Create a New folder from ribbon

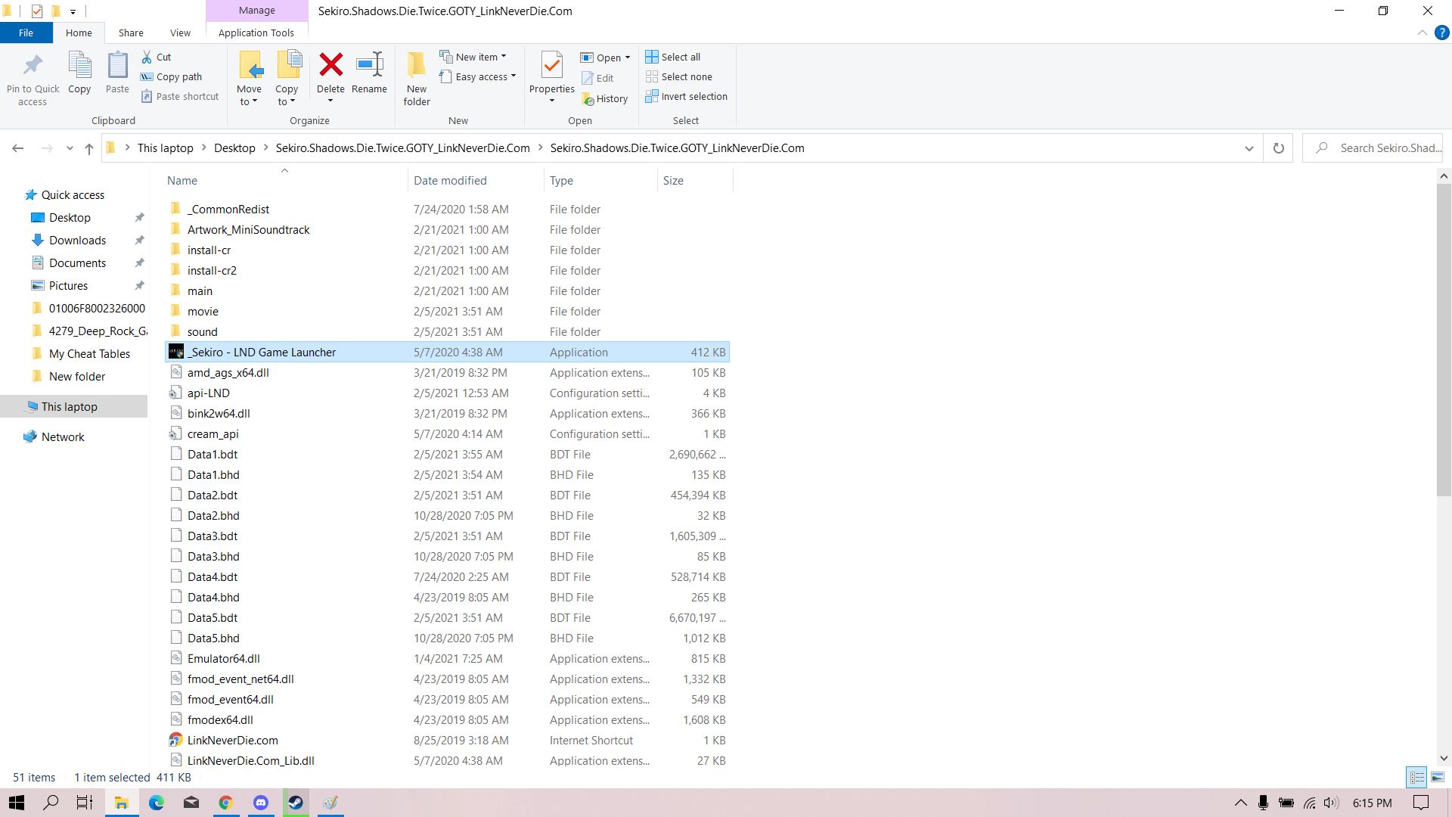pyautogui.click(x=417, y=79)
